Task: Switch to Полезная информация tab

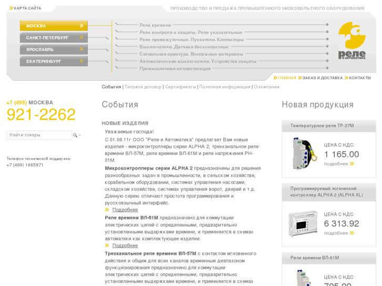Action: [224, 87]
